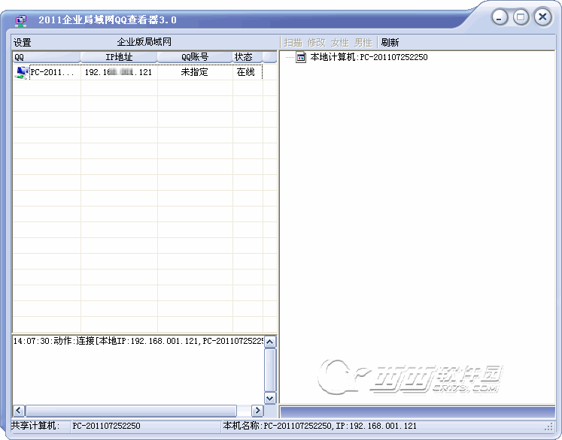
Task: Select the PC-2011... list entry
Action: click(x=52, y=72)
